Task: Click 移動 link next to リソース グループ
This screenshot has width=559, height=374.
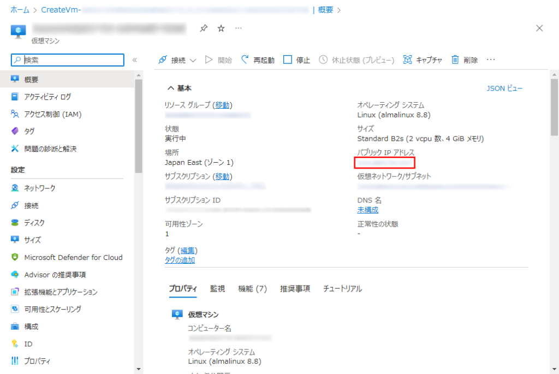Action: click(222, 105)
